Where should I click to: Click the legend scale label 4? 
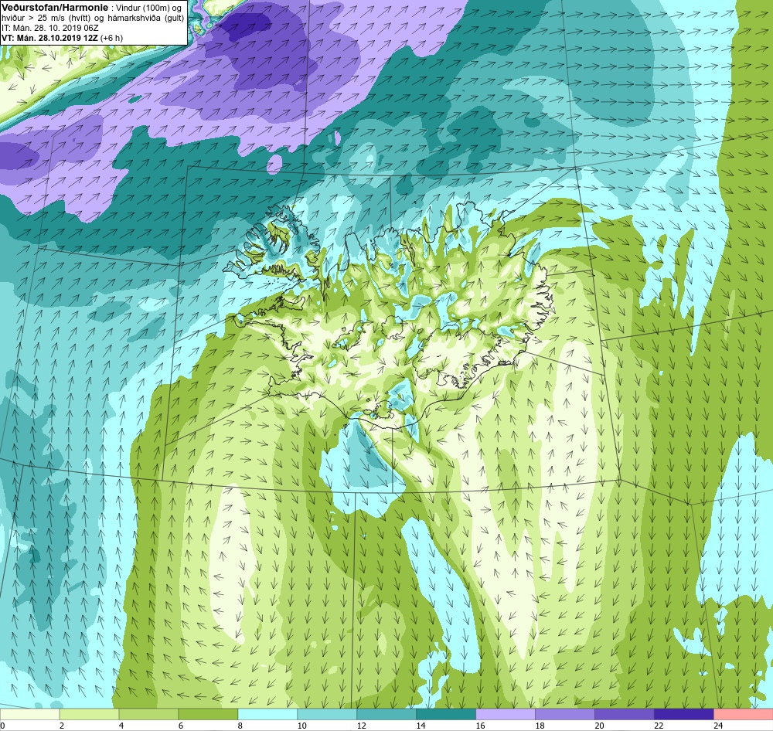[x=121, y=726]
